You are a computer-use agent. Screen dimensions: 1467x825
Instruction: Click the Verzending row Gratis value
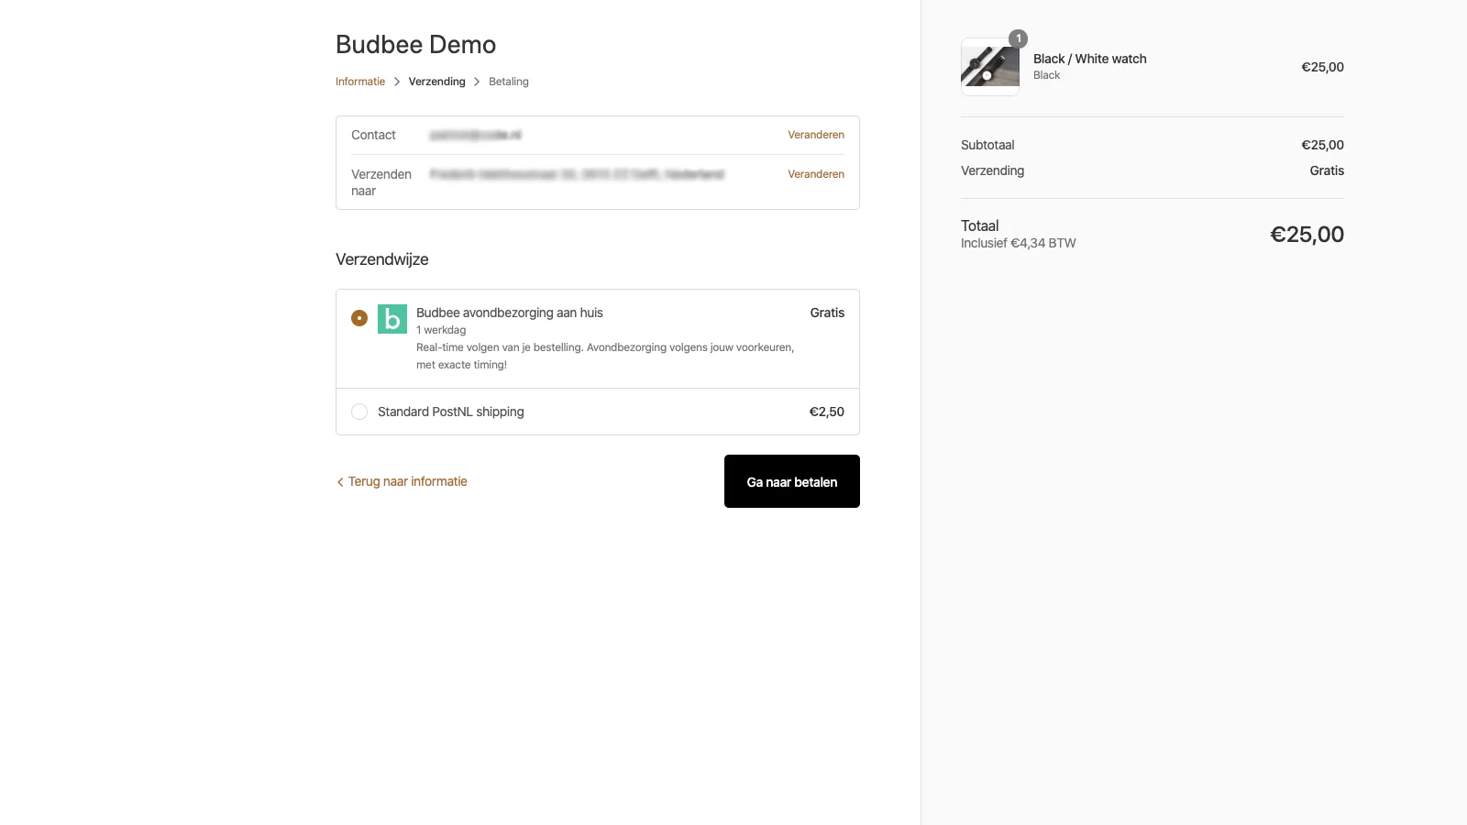[1327, 170]
